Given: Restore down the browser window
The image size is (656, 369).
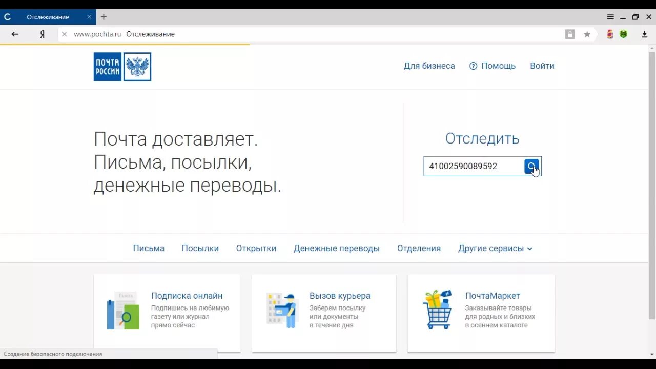Looking at the screenshot, I should click(635, 17).
